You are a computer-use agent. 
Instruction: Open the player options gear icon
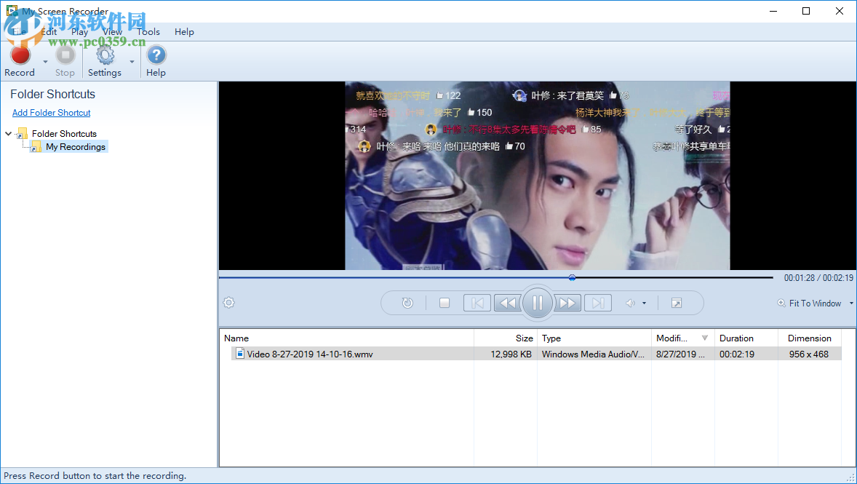[x=228, y=302]
